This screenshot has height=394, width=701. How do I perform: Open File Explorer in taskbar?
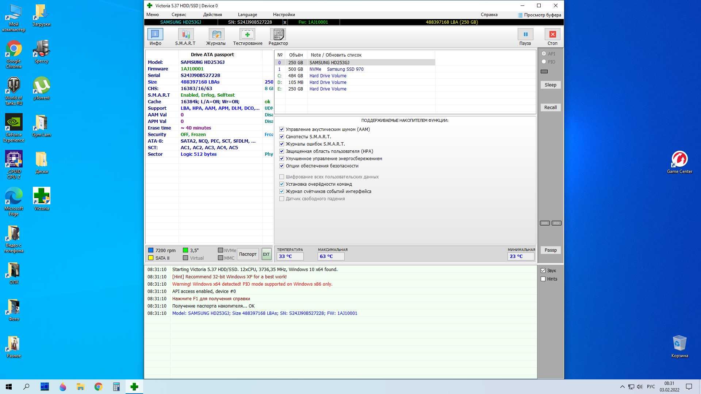[x=80, y=387]
